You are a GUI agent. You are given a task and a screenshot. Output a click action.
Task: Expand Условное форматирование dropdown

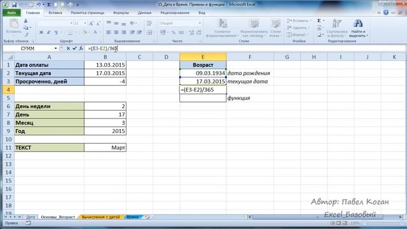[x=222, y=28]
